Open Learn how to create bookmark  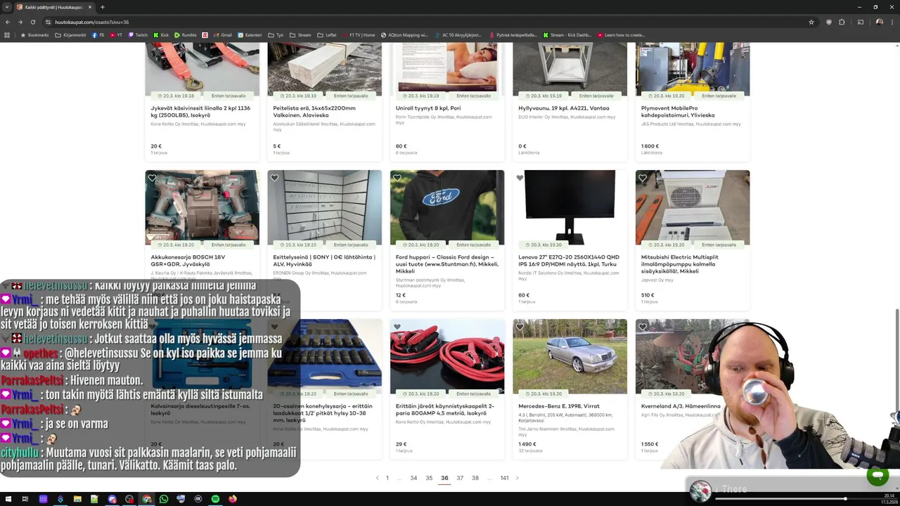pyautogui.click(x=621, y=34)
